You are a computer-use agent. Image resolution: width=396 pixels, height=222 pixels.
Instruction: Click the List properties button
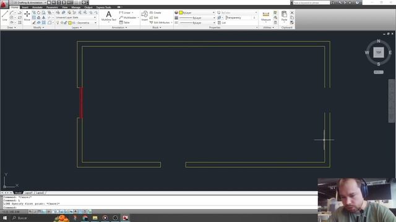[222, 23]
